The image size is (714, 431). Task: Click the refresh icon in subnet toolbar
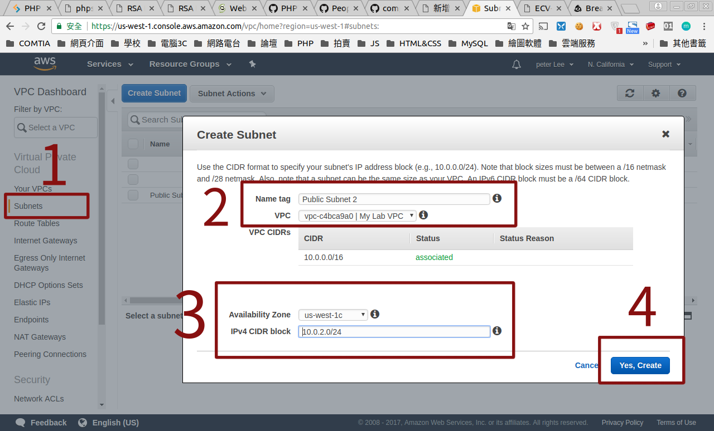[630, 94]
